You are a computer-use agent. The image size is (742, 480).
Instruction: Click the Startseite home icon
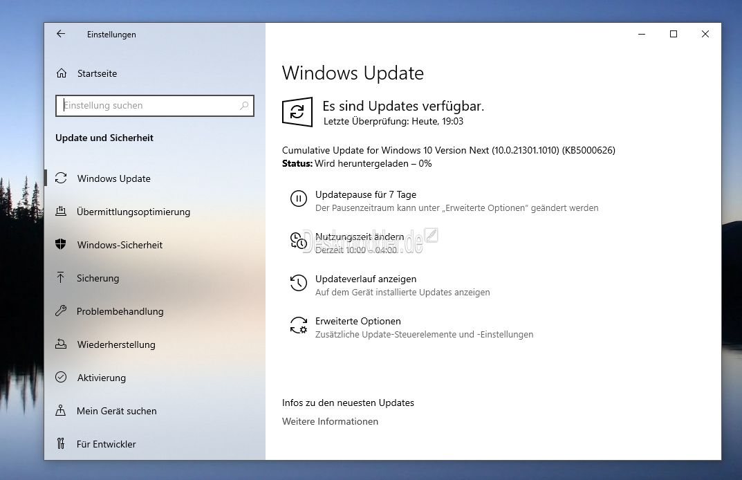[62, 73]
